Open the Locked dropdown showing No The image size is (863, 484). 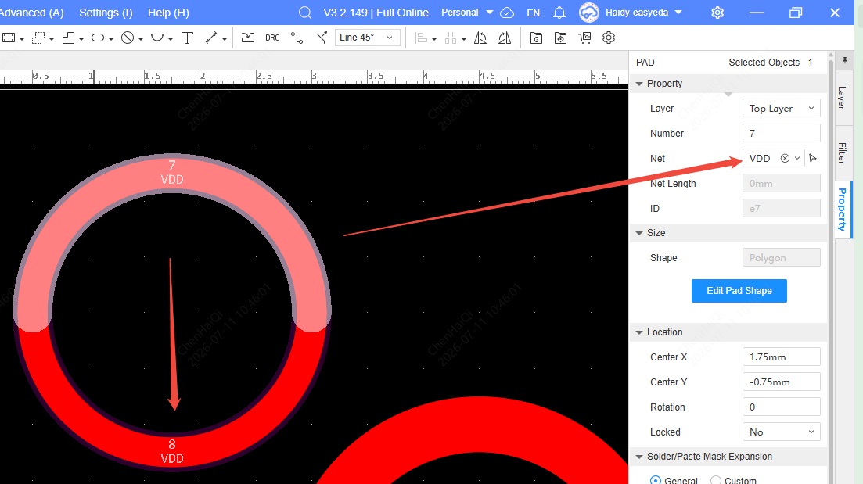point(781,432)
